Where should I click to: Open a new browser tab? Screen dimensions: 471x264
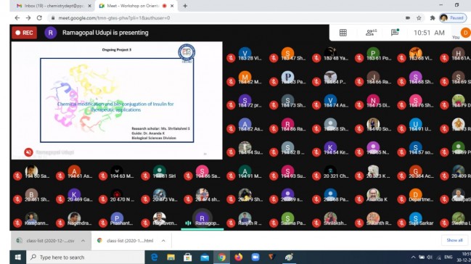click(x=185, y=6)
